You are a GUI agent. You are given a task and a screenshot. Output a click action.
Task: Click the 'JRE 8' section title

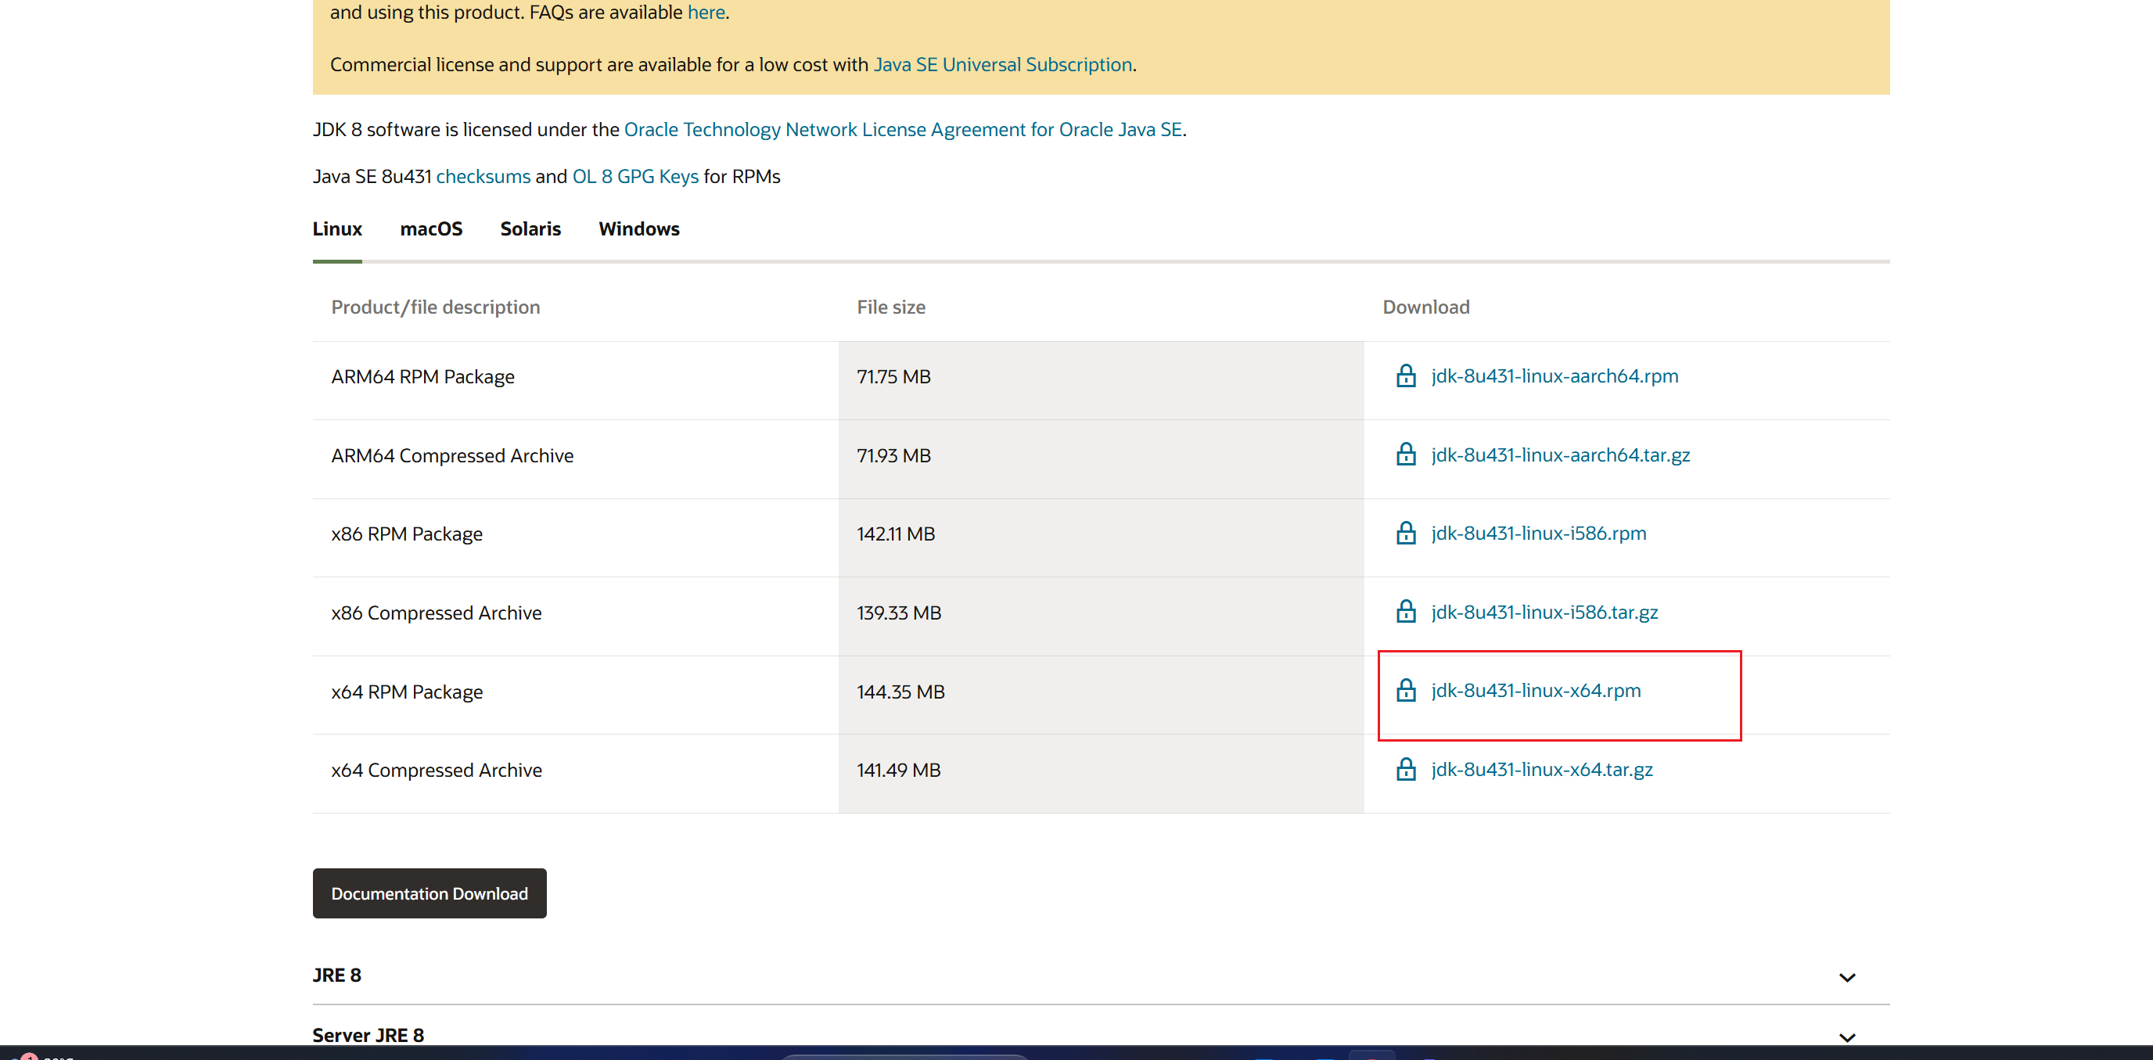(x=337, y=975)
